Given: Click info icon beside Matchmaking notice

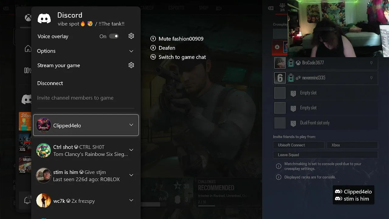Looking at the screenshot, I should pyautogui.click(x=278, y=166).
